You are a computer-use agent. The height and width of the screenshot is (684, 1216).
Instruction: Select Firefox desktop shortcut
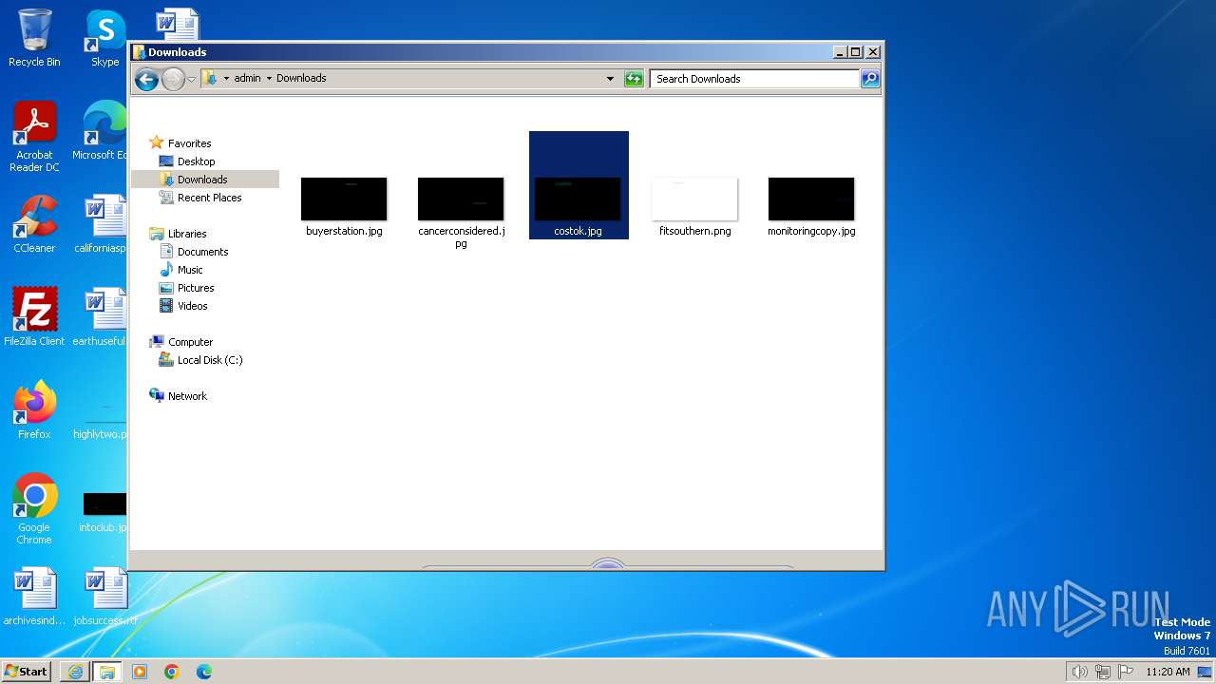click(34, 410)
